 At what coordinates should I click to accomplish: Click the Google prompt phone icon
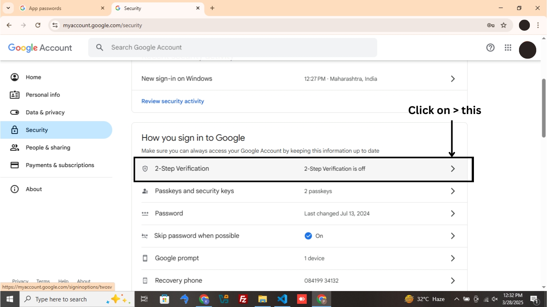[145, 258]
